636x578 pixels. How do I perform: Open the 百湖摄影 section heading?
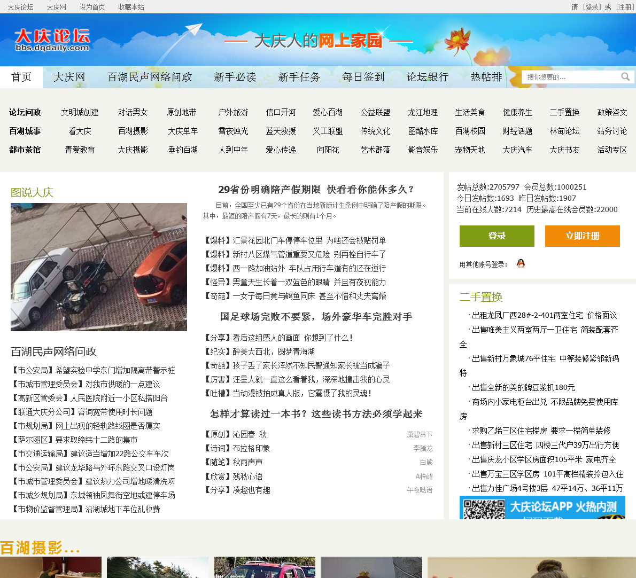pos(40,548)
